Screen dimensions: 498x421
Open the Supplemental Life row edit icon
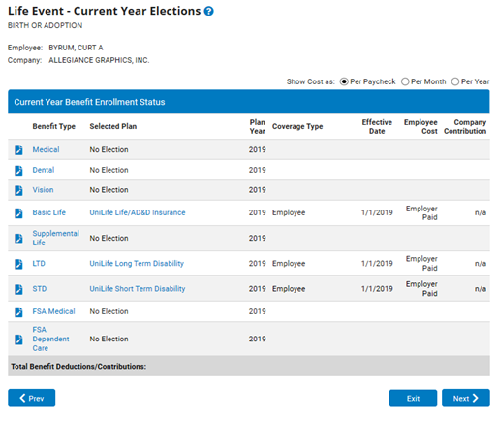click(18, 239)
